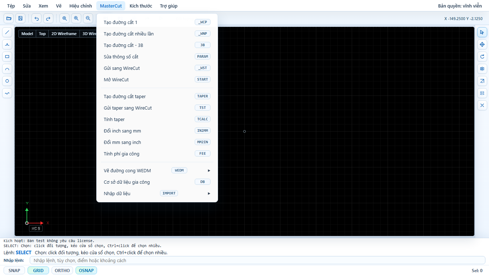489x275 pixels.
Task: Save the drawing using the floppy disk icon
Action: click(20, 18)
